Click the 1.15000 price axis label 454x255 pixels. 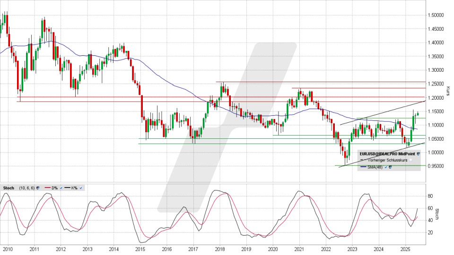(x=436, y=111)
